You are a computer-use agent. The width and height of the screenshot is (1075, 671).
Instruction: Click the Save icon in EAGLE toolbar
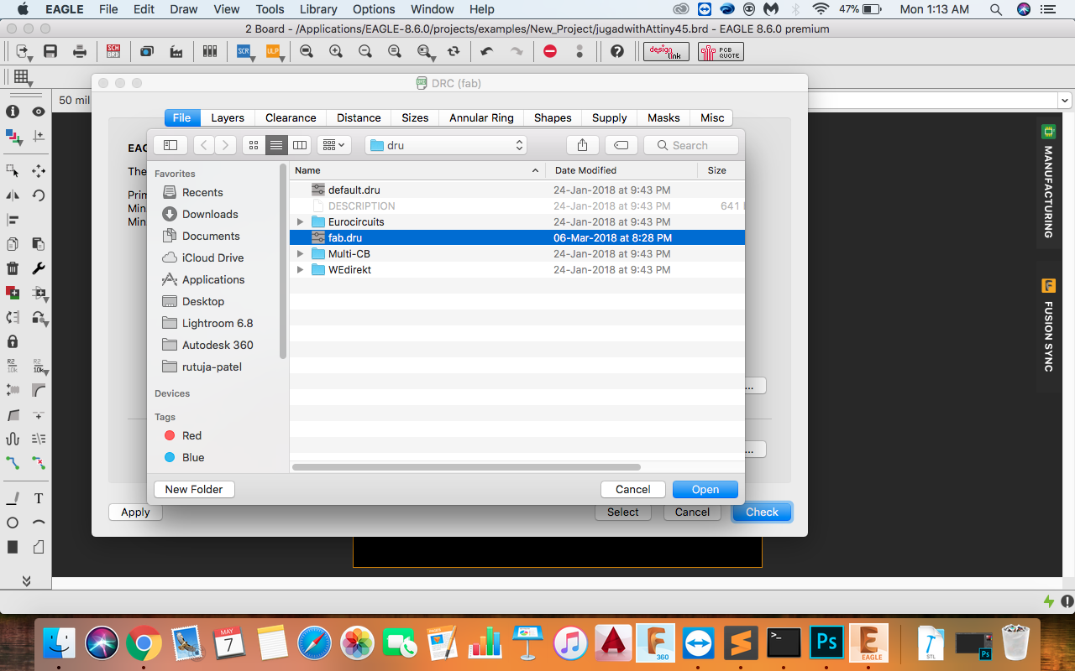50,51
